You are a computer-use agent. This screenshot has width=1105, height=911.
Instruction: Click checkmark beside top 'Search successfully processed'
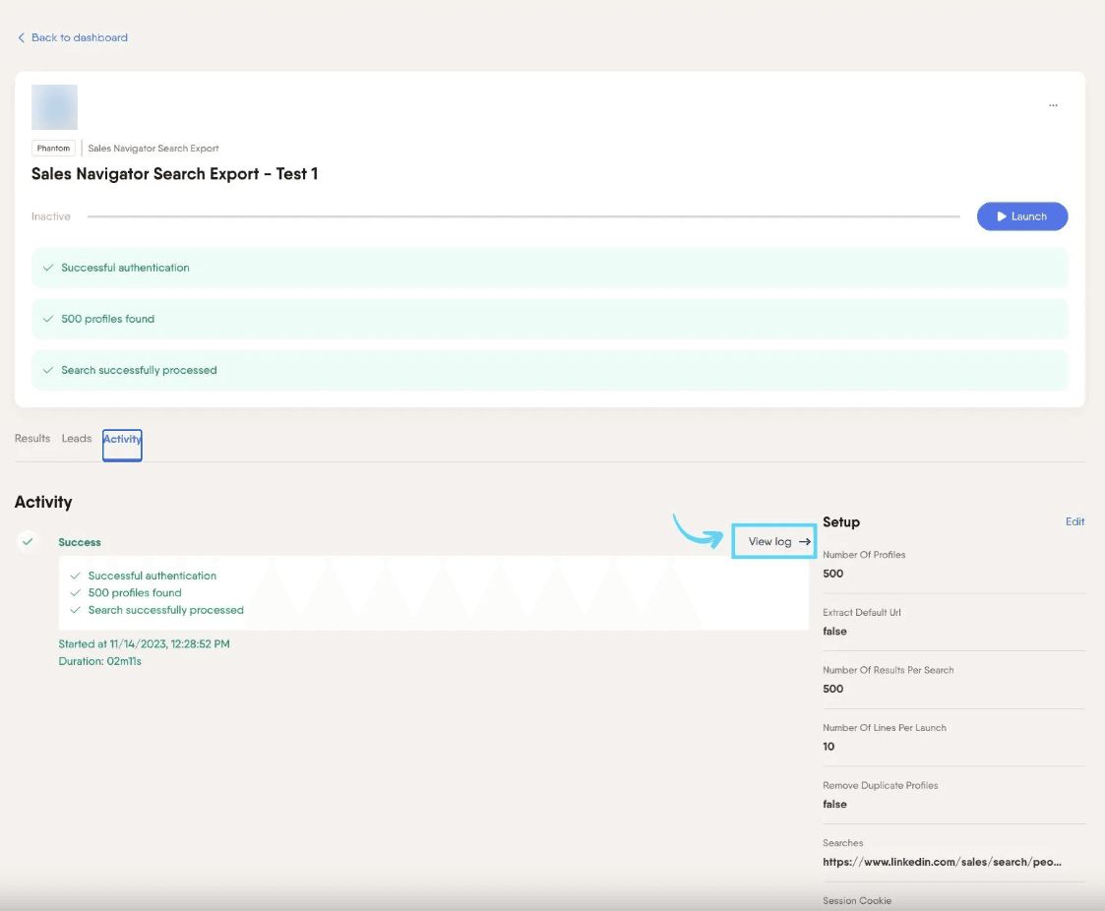[48, 370]
